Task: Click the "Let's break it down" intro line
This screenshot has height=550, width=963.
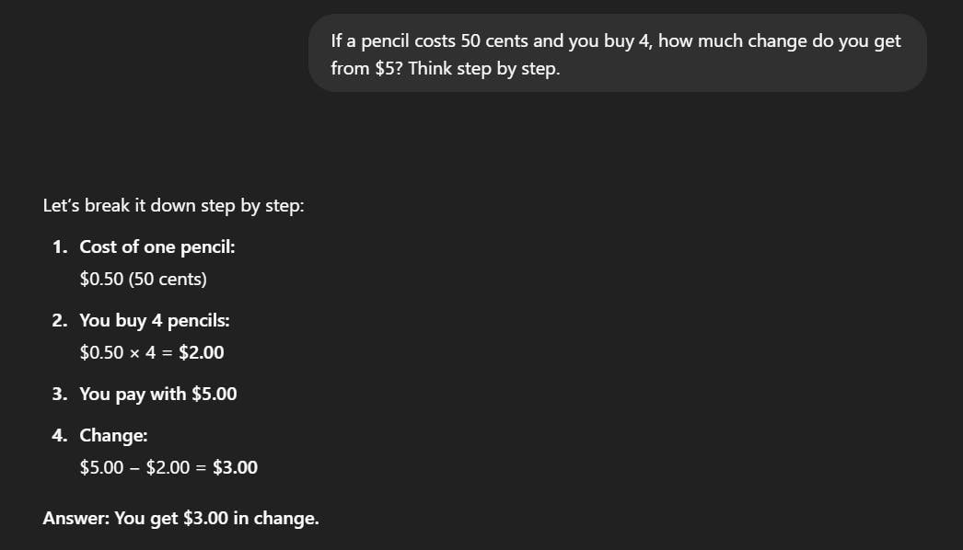Action: click(x=173, y=205)
